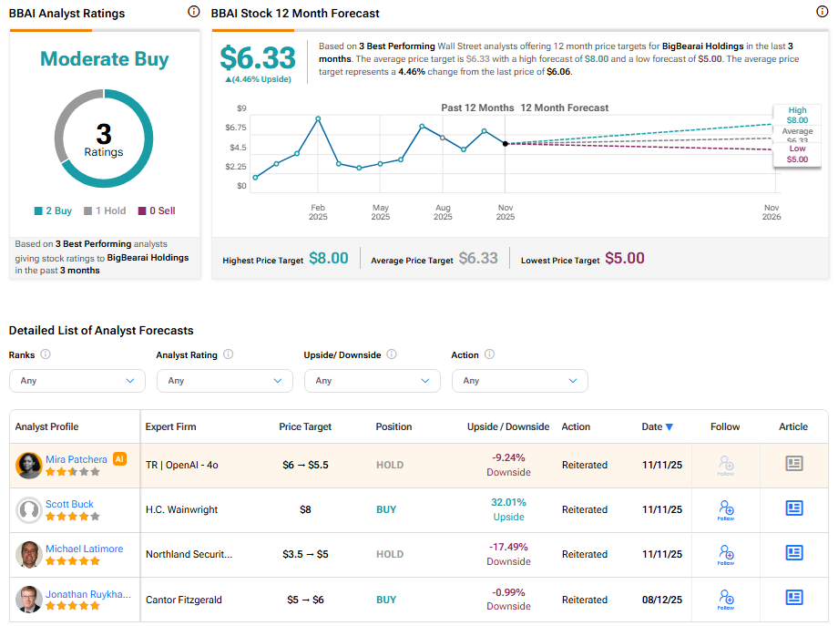838x626 pixels.
Task: Open the Ranks filter dropdown
Action: (x=77, y=381)
